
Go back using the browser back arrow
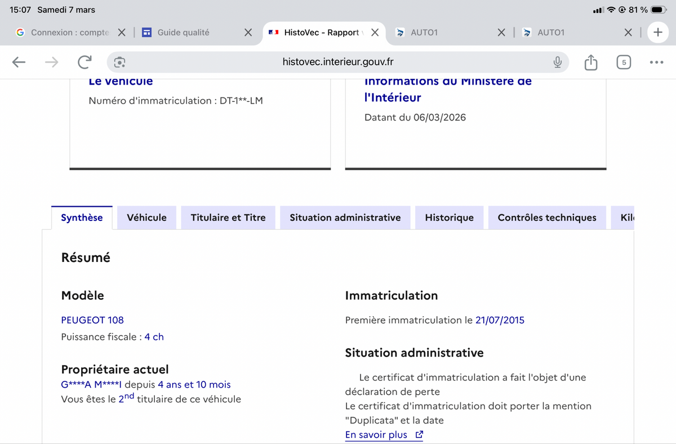[19, 62]
